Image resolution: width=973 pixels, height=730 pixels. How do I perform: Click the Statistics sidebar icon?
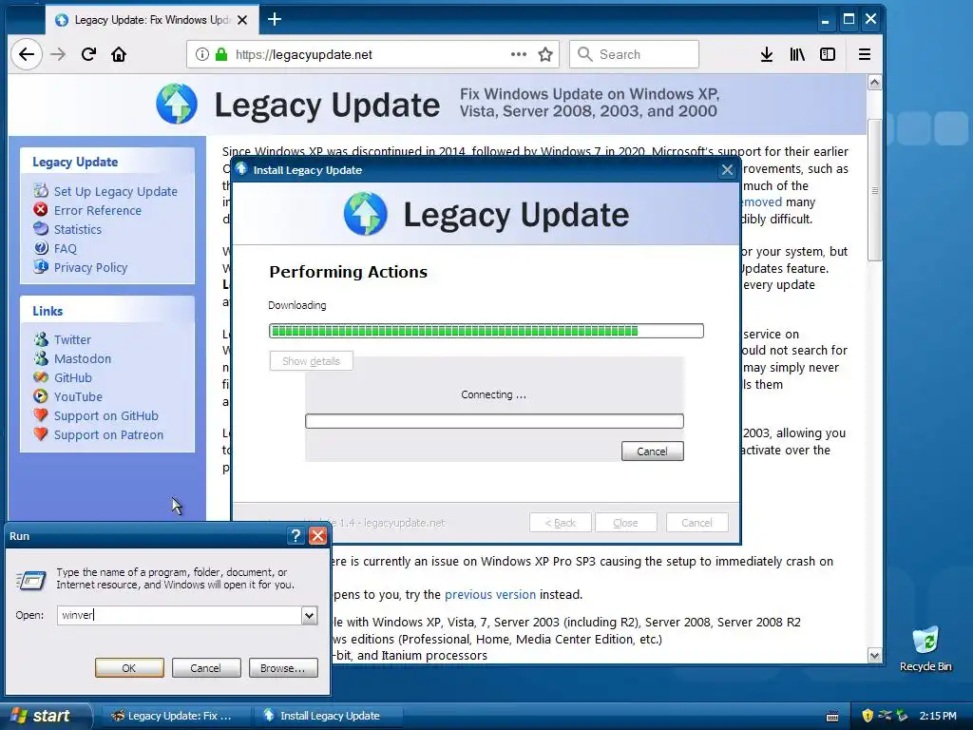(x=41, y=228)
